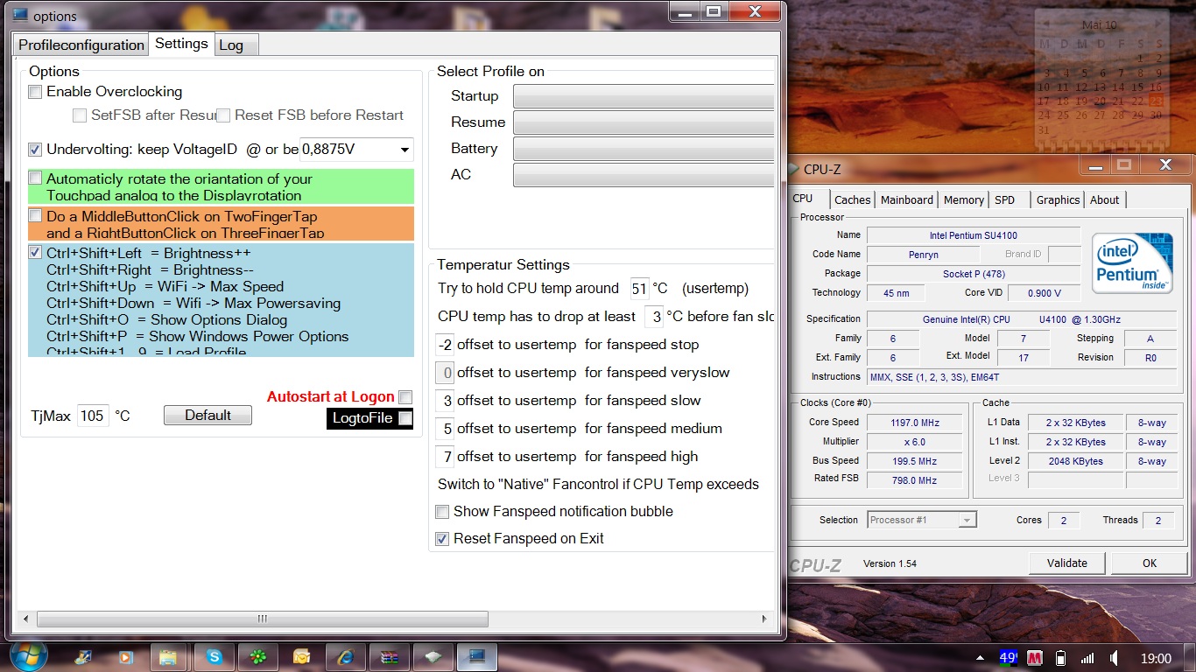Open the paint-style pinned icon next to Start

(x=83, y=657)
